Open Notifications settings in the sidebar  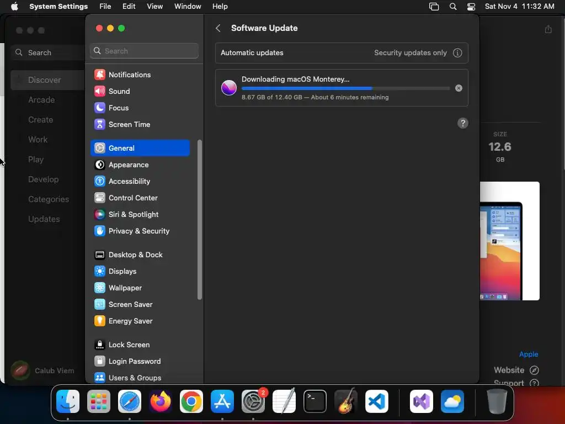tap(140, 75)
